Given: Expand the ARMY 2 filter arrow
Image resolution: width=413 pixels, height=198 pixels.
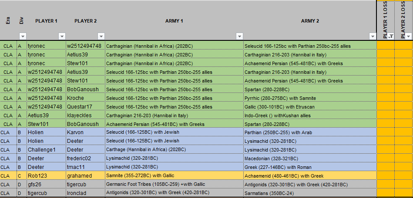Looking at the screenshot, I should tap(372, 36).
